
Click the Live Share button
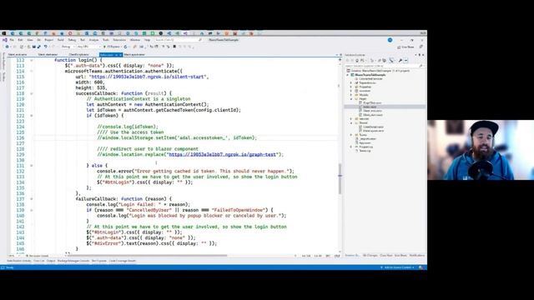pyautogui.click(x=406, y=47)
